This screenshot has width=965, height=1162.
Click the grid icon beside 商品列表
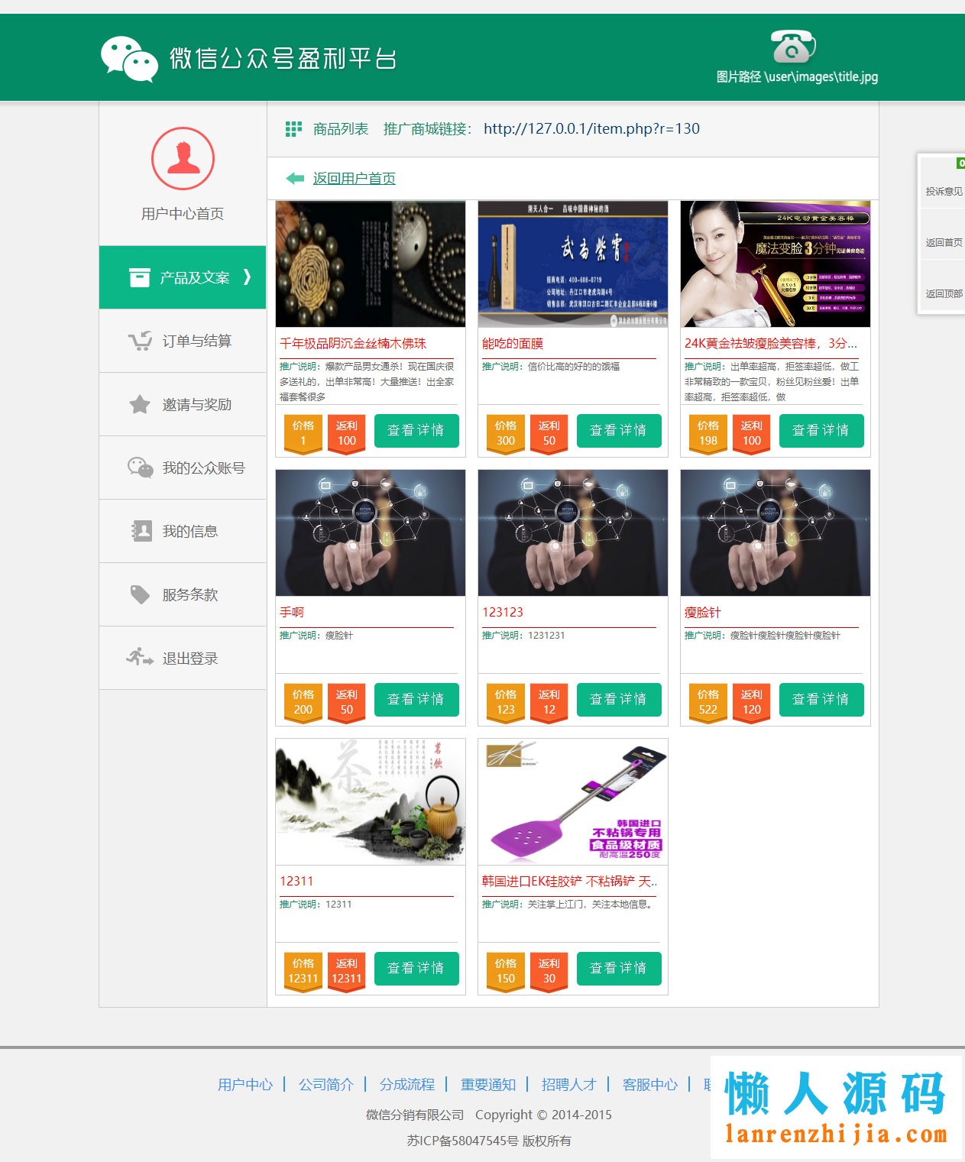coord(293,129)
